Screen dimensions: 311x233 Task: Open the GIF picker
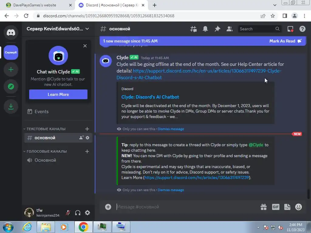pos(275,207)
